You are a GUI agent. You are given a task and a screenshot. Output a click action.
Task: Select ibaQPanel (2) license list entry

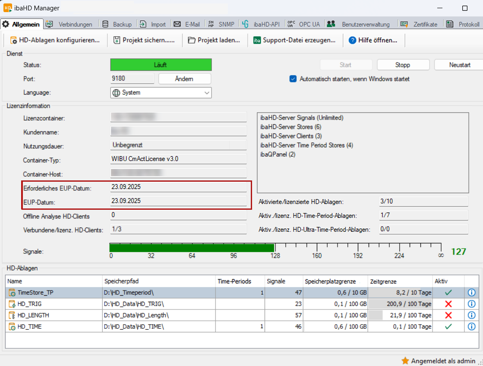point(278,155)
